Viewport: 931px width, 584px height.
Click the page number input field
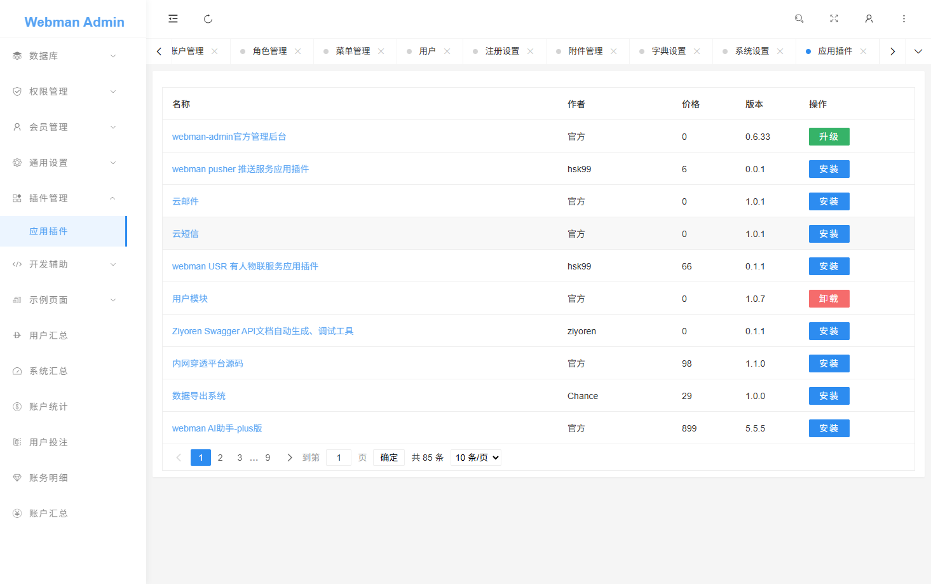tap(339, 457)
